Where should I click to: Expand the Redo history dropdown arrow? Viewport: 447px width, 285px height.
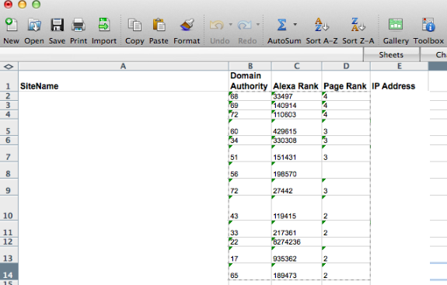point(258,25)
